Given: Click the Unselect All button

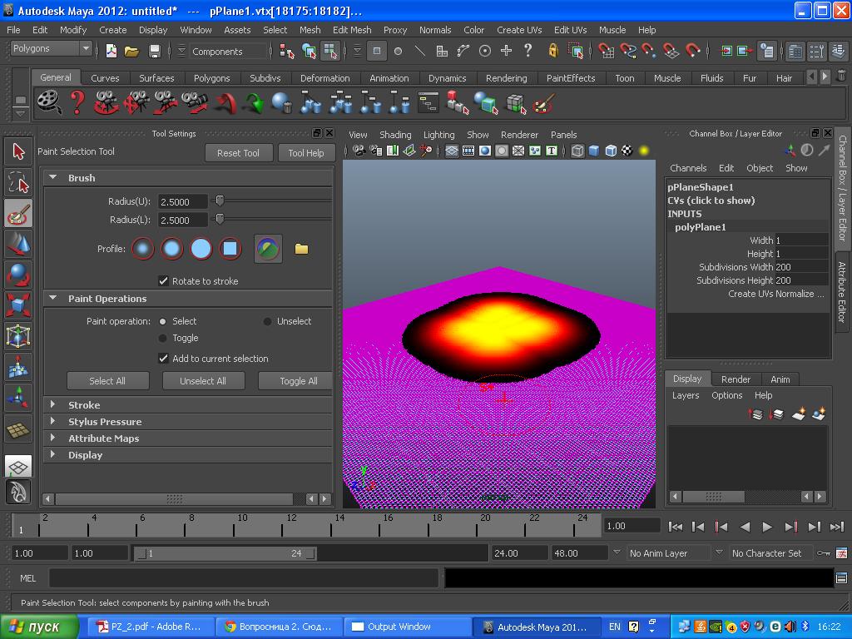Looking at the screenshot, I should (x=203, y=381).
